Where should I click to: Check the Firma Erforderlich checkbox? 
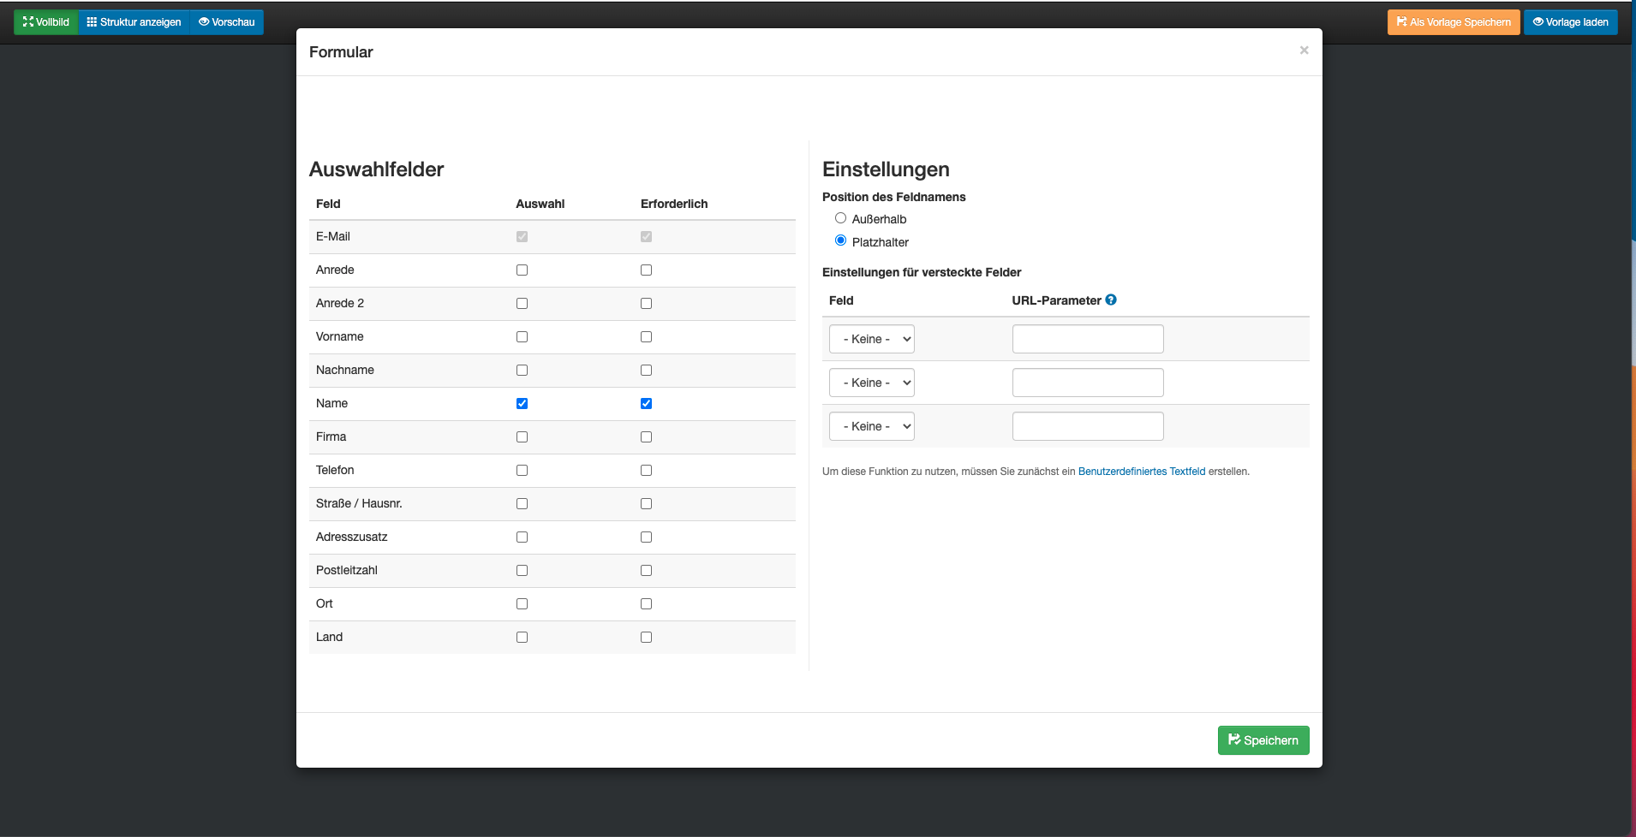tap(646, 437)
